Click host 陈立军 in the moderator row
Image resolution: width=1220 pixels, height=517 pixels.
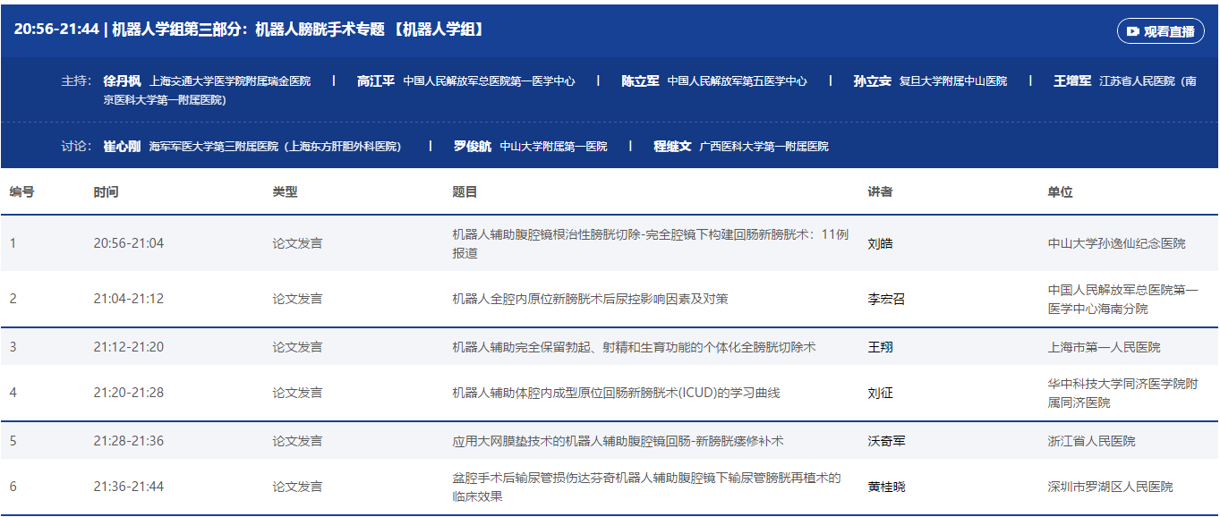pyautogui.click(x=640, y=81)
